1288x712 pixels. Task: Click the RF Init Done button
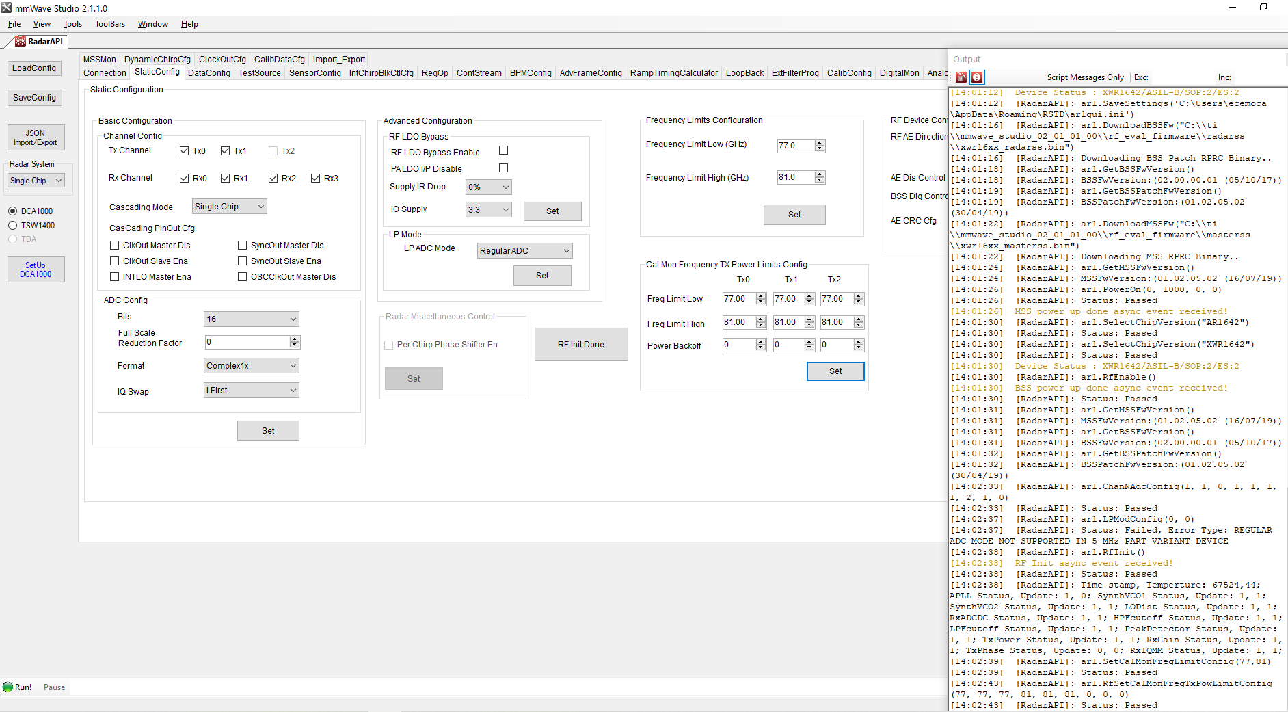pyautogui.click(x=581, y=344)
